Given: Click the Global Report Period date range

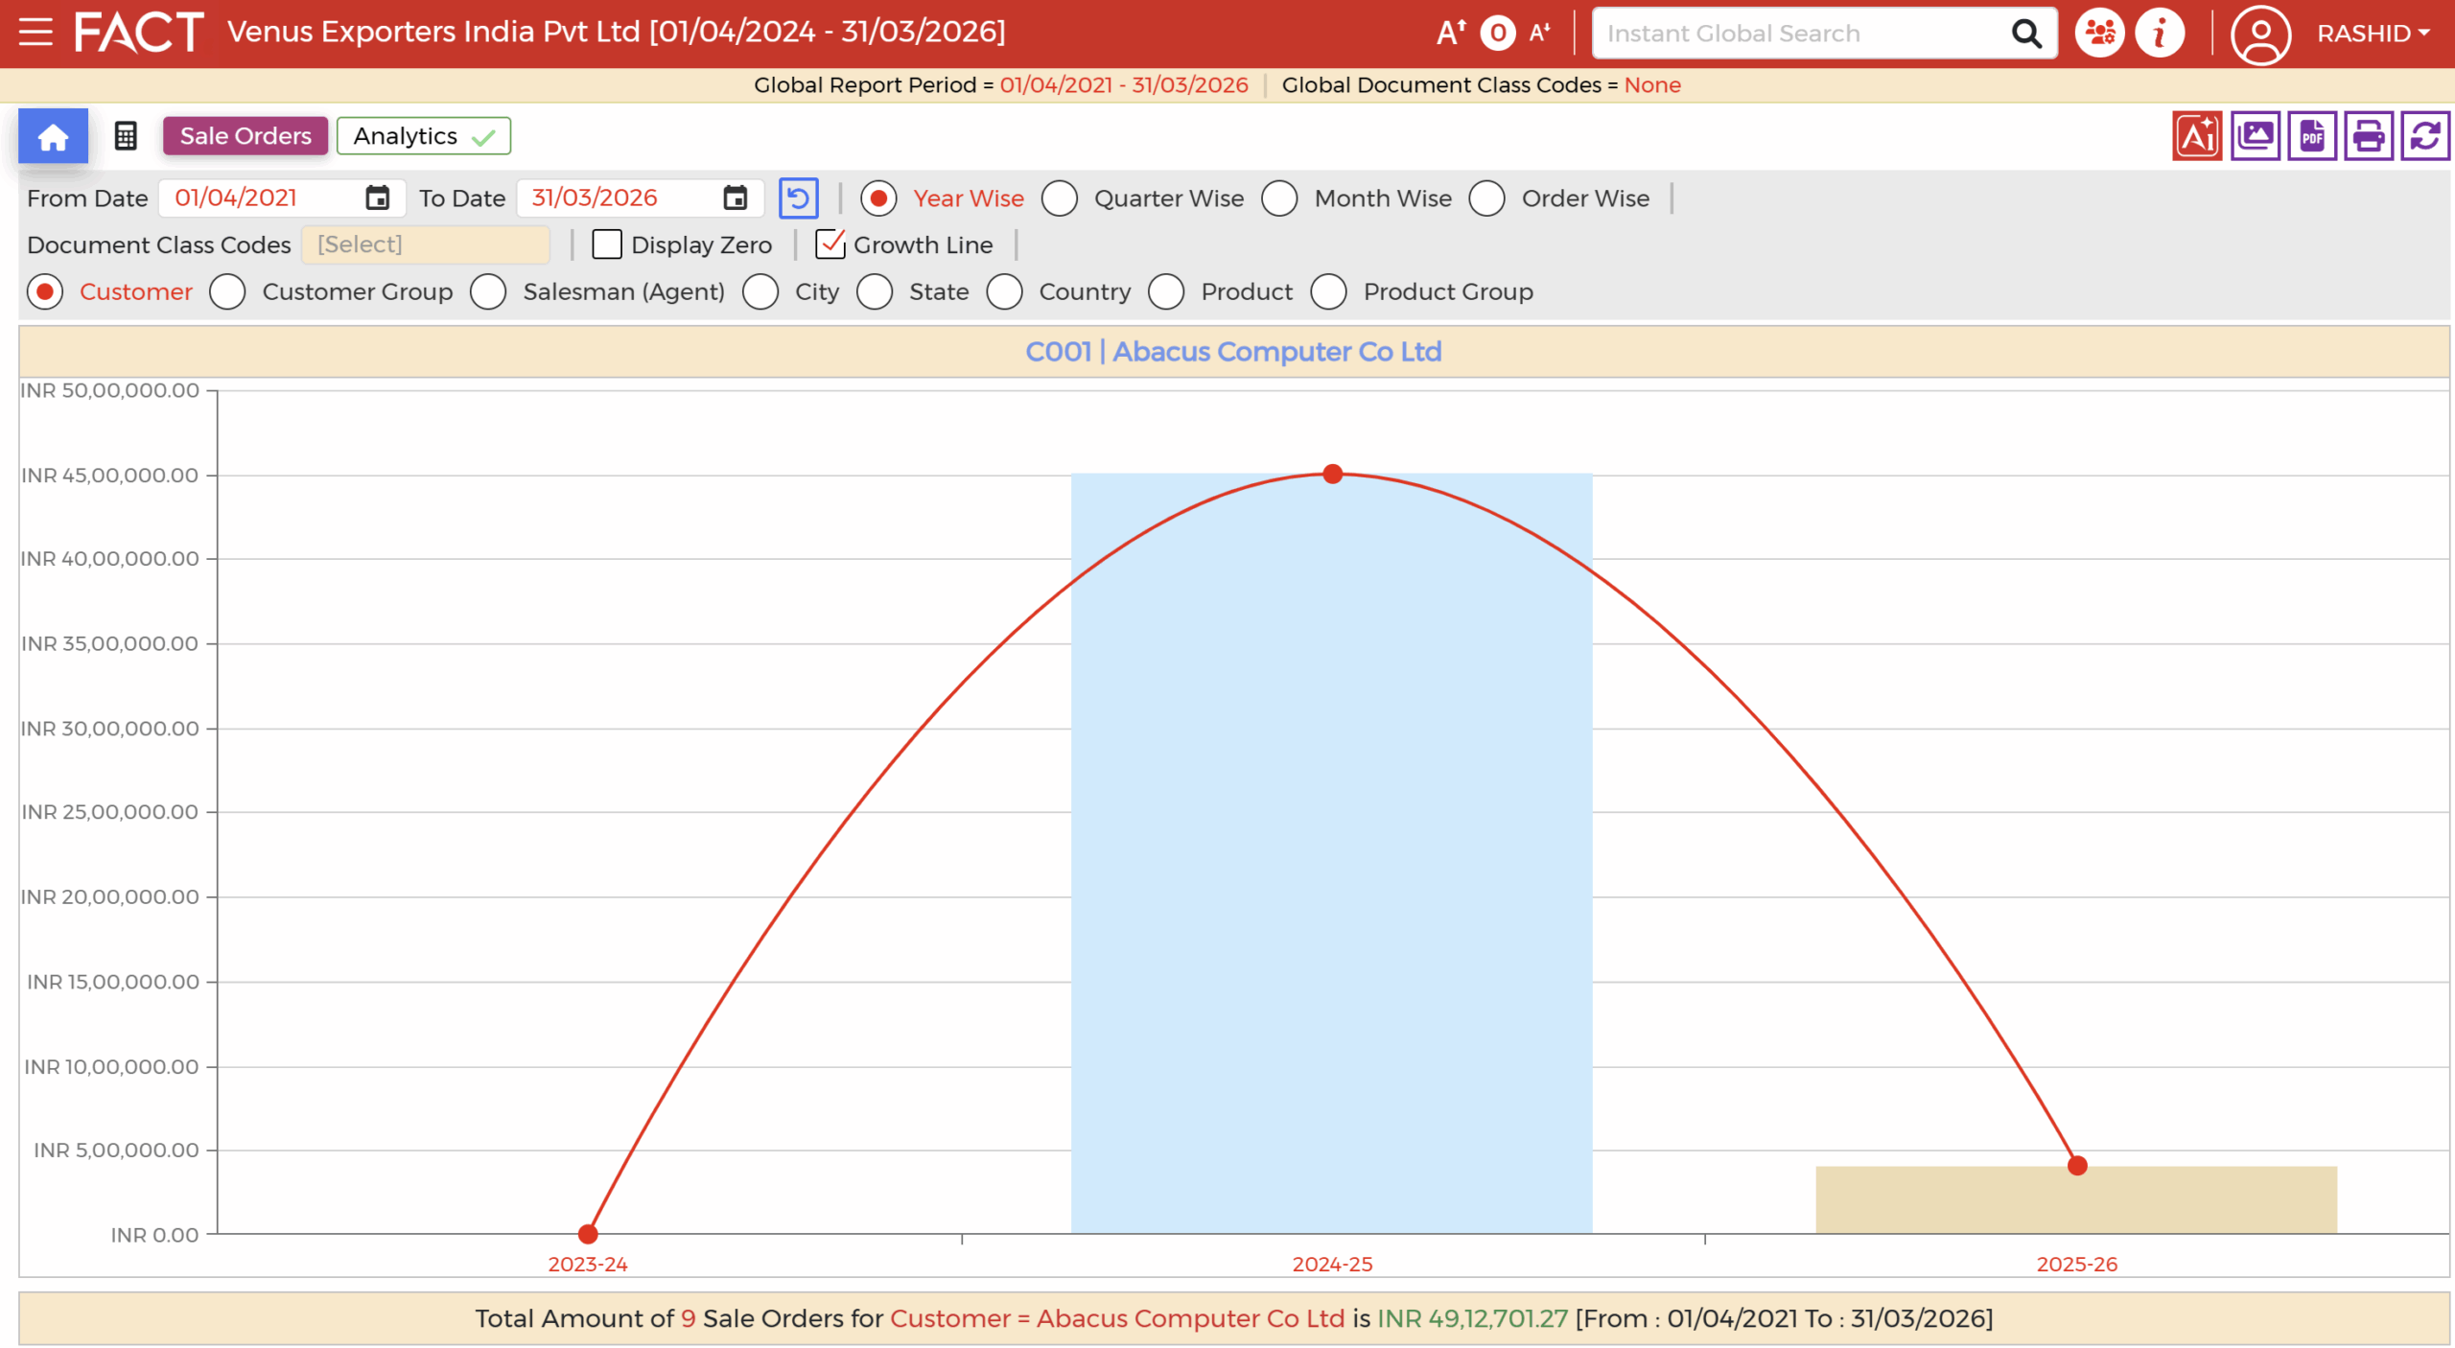Looking at the screenshot, I should [1124, 85].
